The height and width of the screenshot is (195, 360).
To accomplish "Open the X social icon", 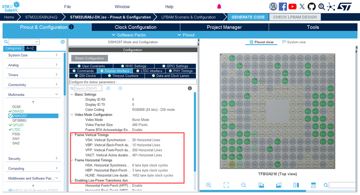I will (302, 6).
